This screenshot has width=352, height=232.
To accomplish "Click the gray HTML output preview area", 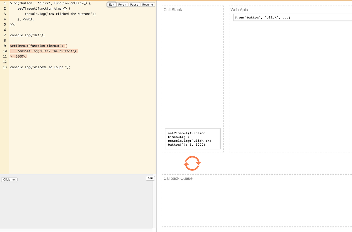I will [x=76, y=205].
